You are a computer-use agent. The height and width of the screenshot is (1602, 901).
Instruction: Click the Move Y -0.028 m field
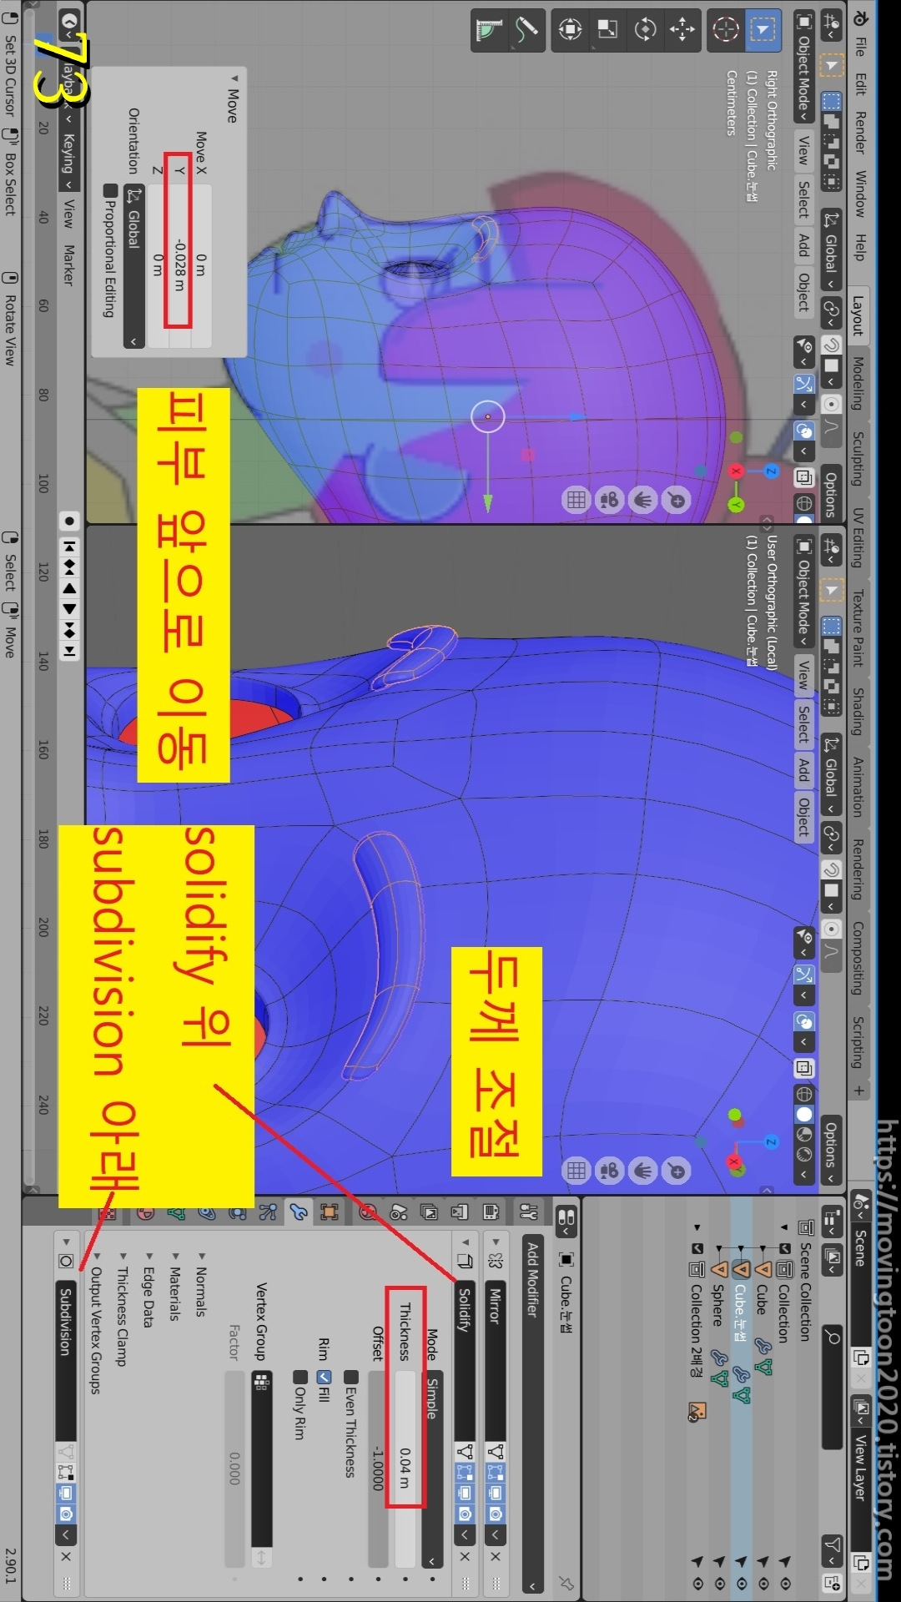(179, 265)
